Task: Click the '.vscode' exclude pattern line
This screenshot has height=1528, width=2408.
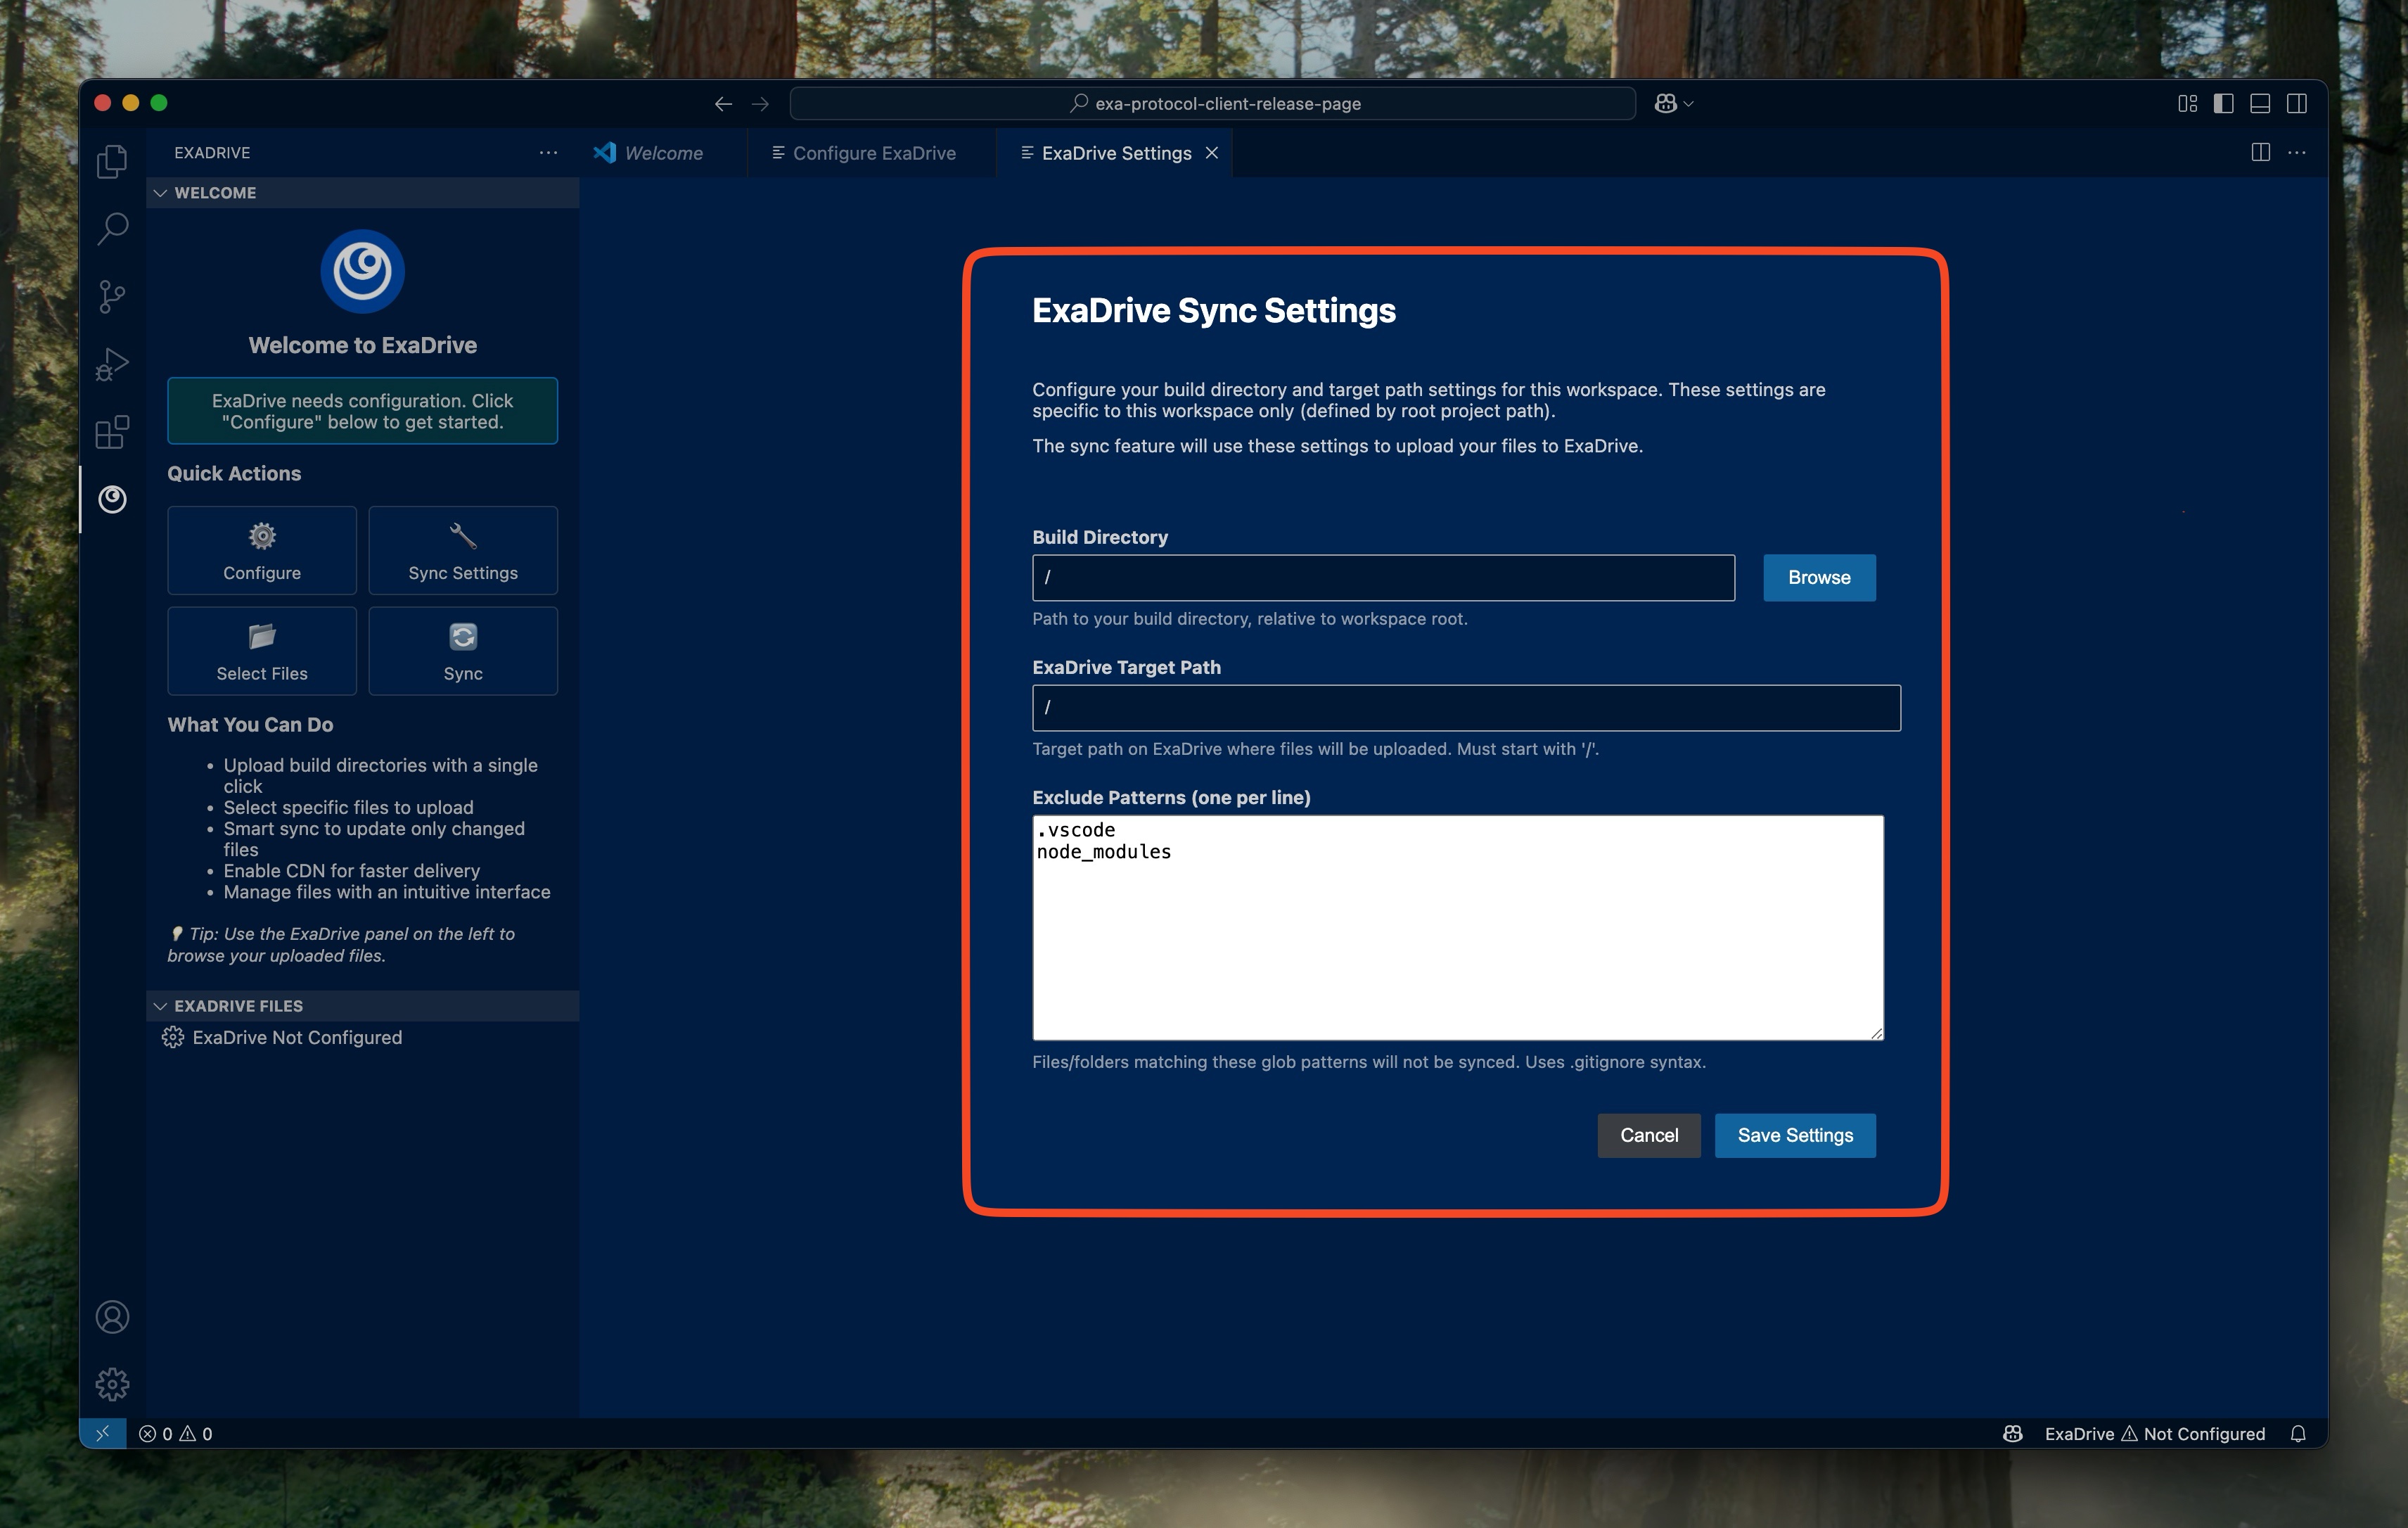Action: point(1076,830)
